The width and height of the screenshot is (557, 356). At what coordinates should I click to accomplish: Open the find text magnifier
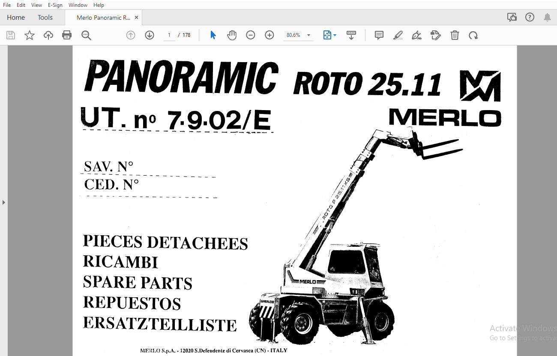point(86,35)
